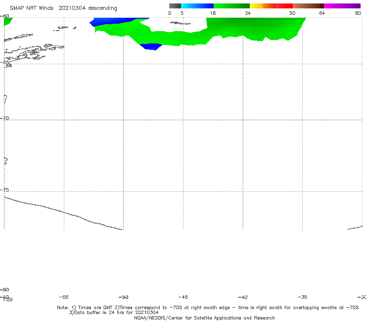Click the blue wind patch at top near -51
Viewport: 366px width, 321px height.
(x=112, y=21)
